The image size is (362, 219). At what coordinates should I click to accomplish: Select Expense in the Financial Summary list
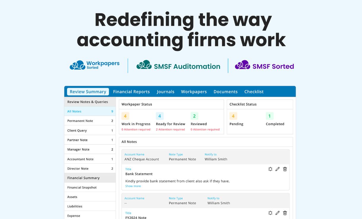[x=90, y=215]
